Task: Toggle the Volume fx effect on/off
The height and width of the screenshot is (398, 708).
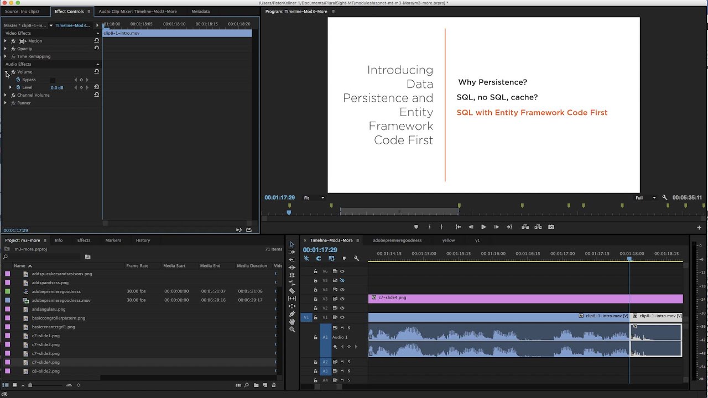Action: click(13, 72)
